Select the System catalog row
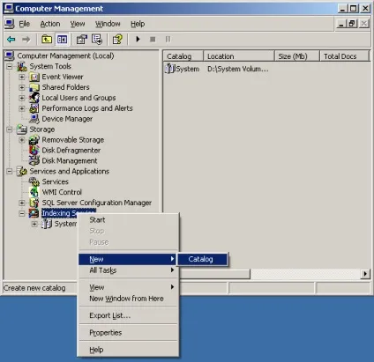This screenshot has height=362, width=374. click(x=217, y=69)
